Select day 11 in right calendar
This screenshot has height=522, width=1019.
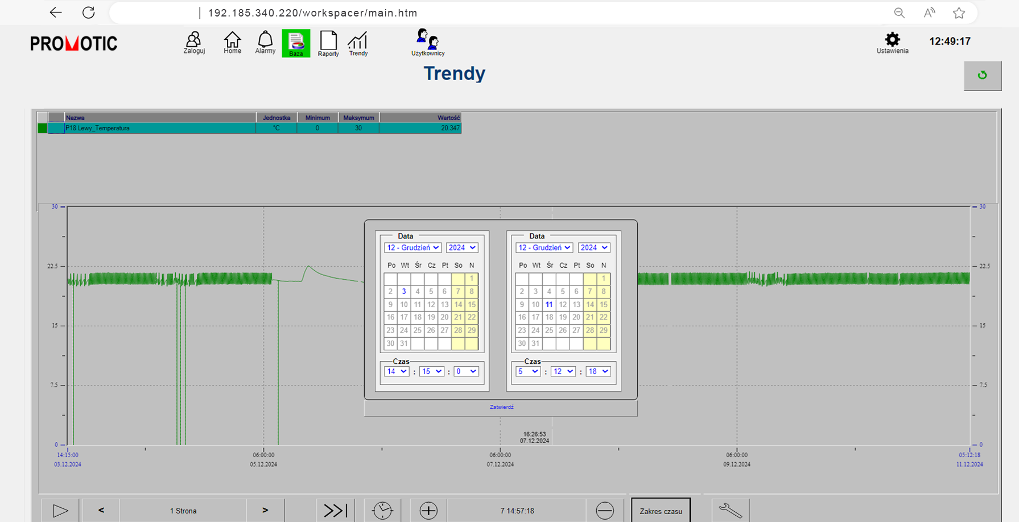548,304
